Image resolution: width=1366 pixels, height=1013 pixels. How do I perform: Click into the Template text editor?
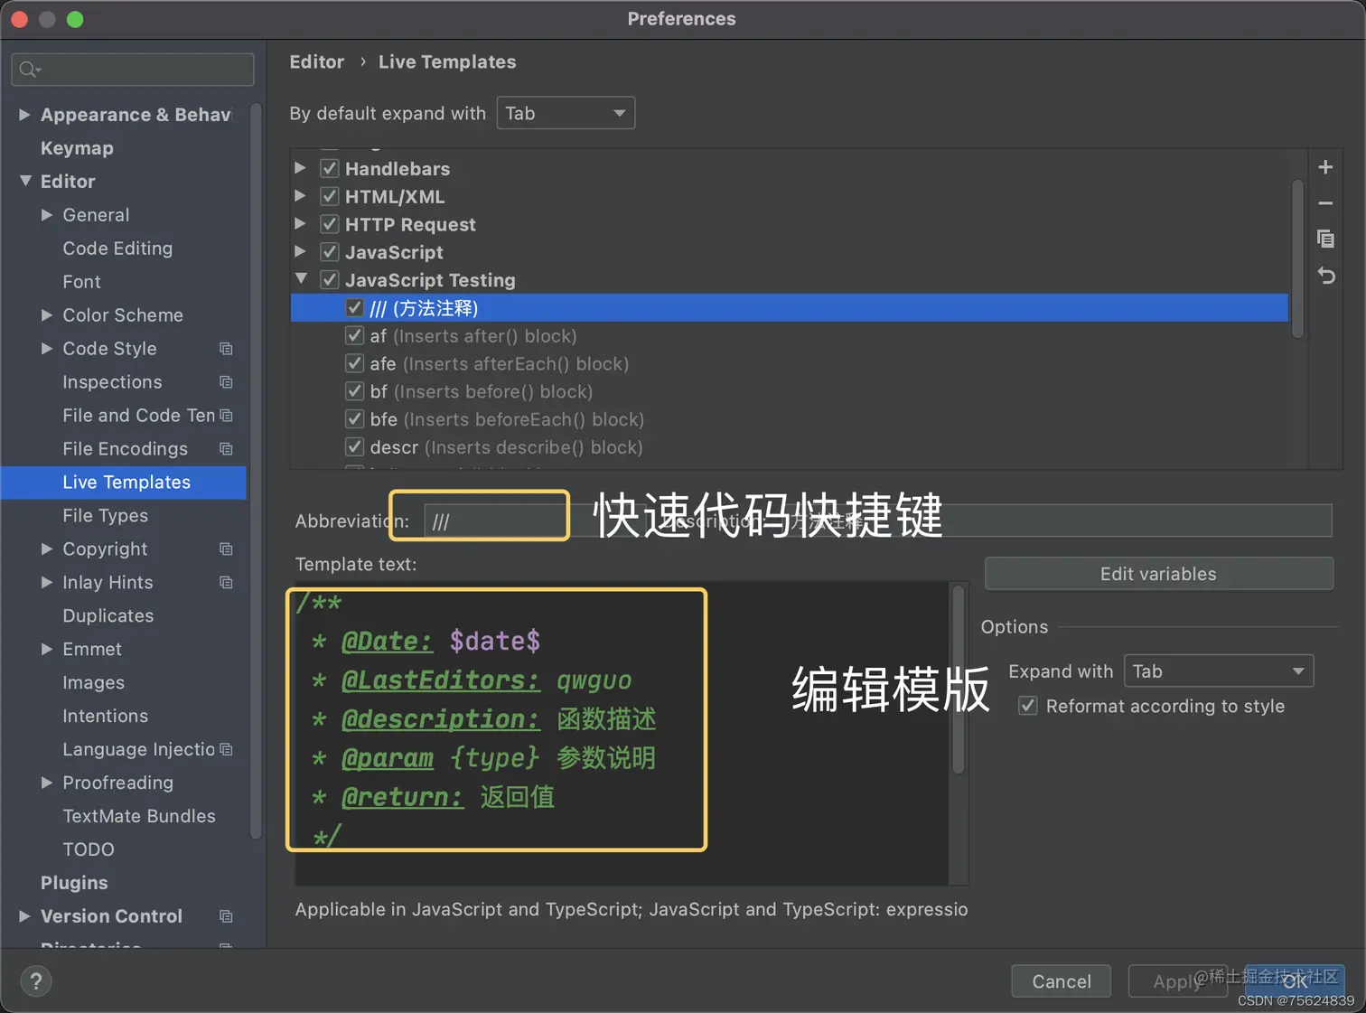coord(622,733)
